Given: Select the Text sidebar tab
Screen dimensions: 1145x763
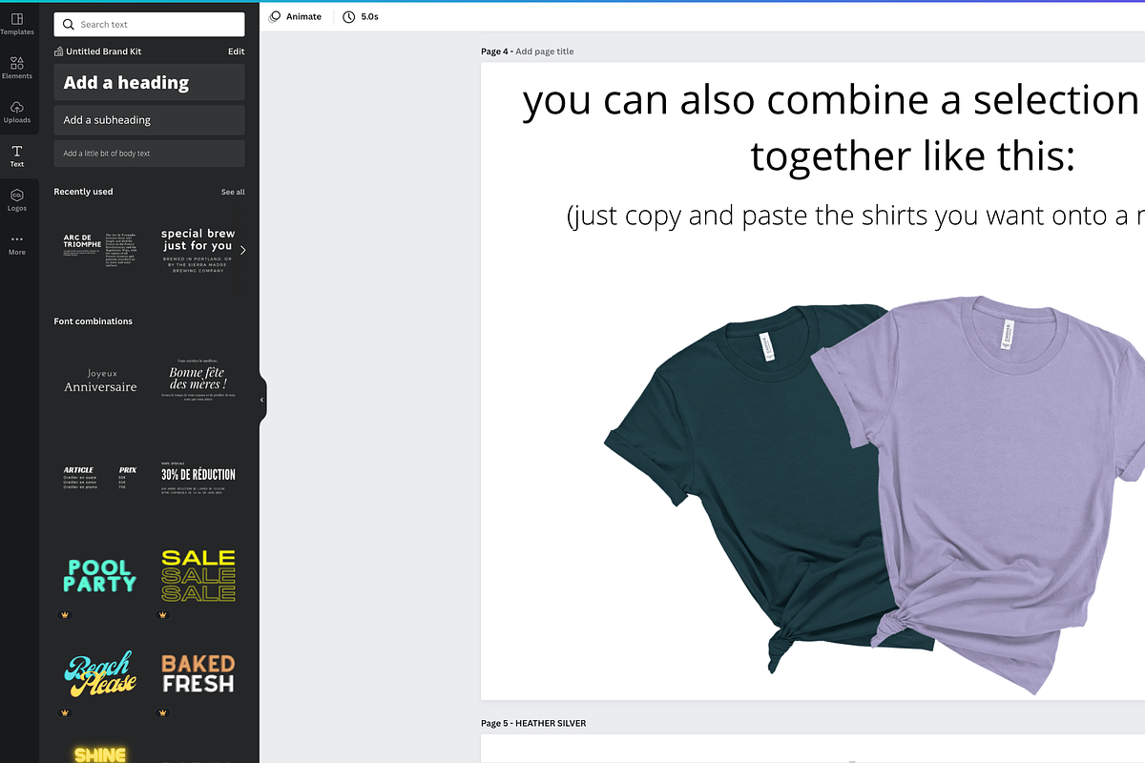Looking at the screenshot, I should pyautogui.click(x=17, y=156).
